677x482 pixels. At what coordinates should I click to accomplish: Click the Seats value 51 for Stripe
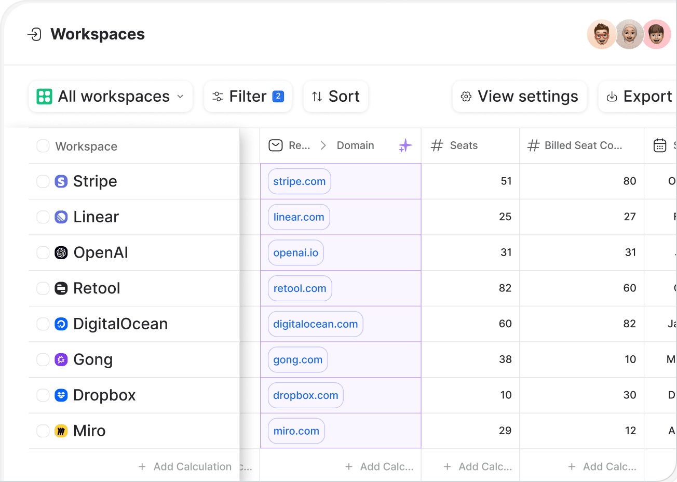pyautogui.click(x=506, y=181)
